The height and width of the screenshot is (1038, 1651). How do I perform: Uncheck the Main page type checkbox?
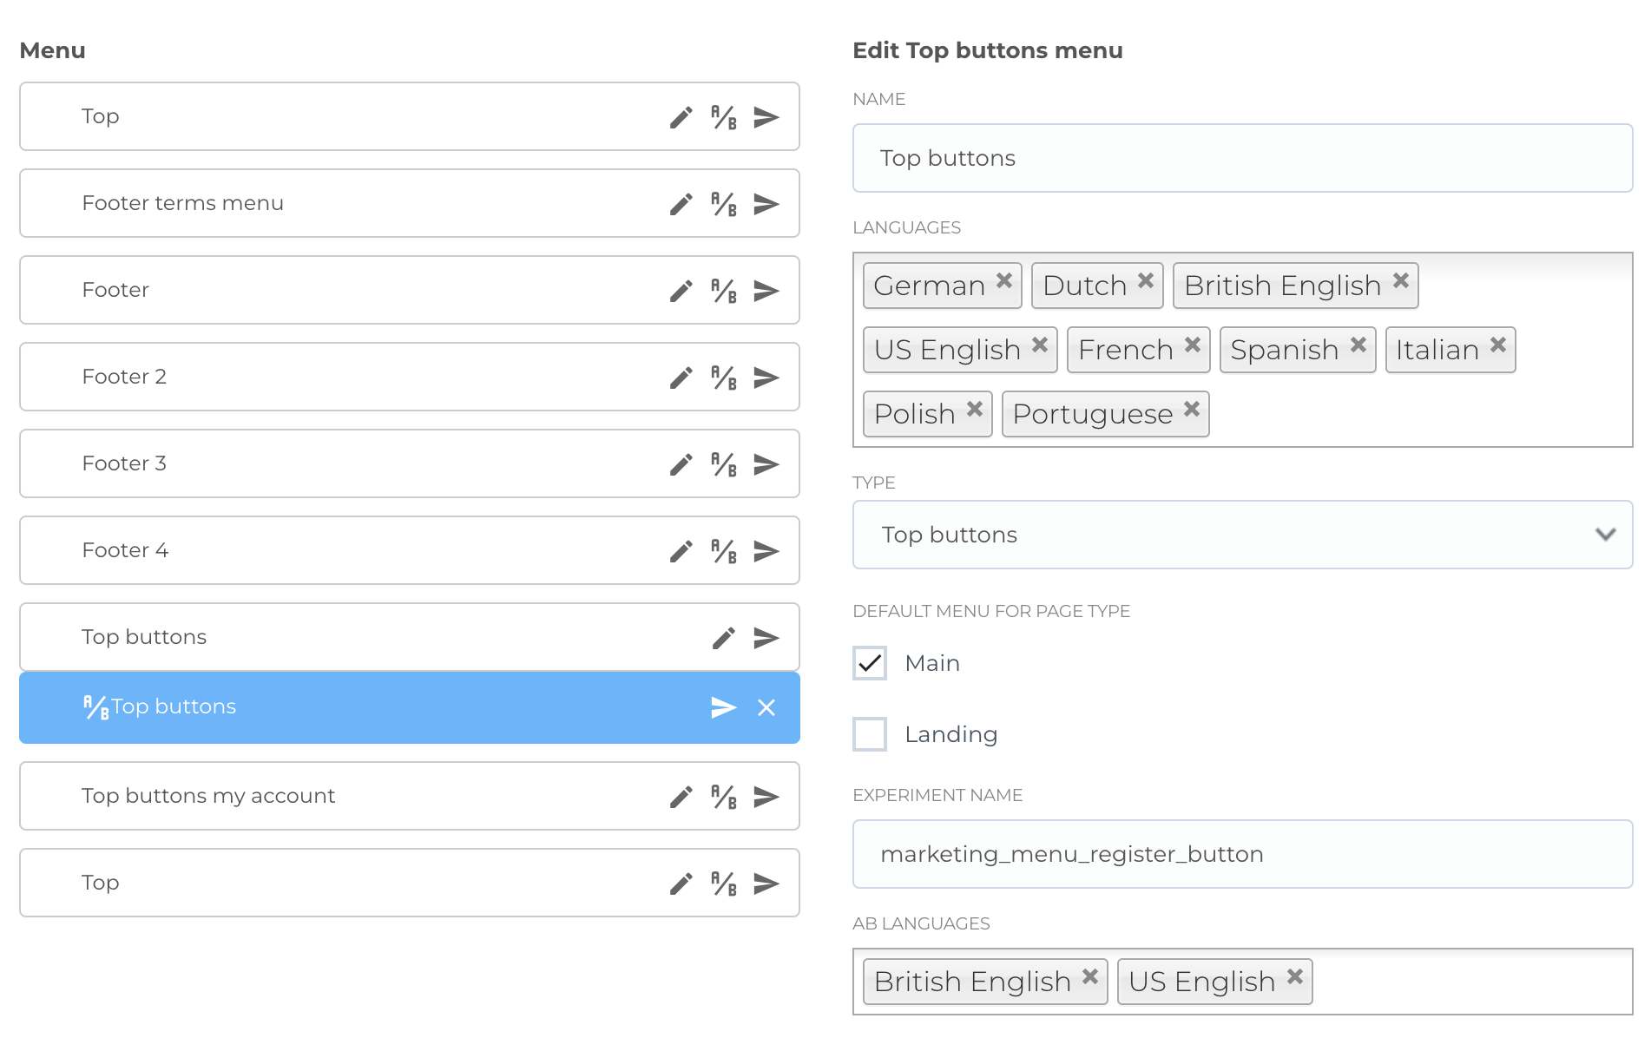click(870, 663)
